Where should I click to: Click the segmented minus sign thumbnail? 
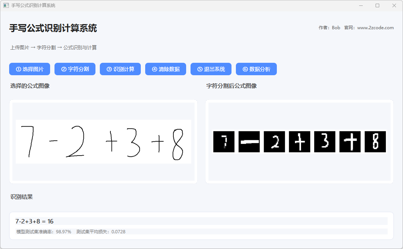(249, 142)
